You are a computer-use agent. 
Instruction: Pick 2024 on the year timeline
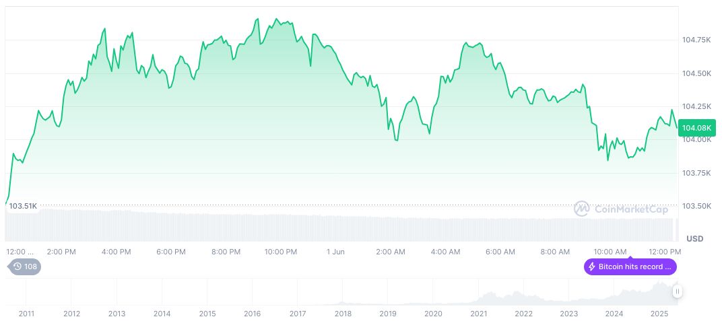[x=614, y=314]
